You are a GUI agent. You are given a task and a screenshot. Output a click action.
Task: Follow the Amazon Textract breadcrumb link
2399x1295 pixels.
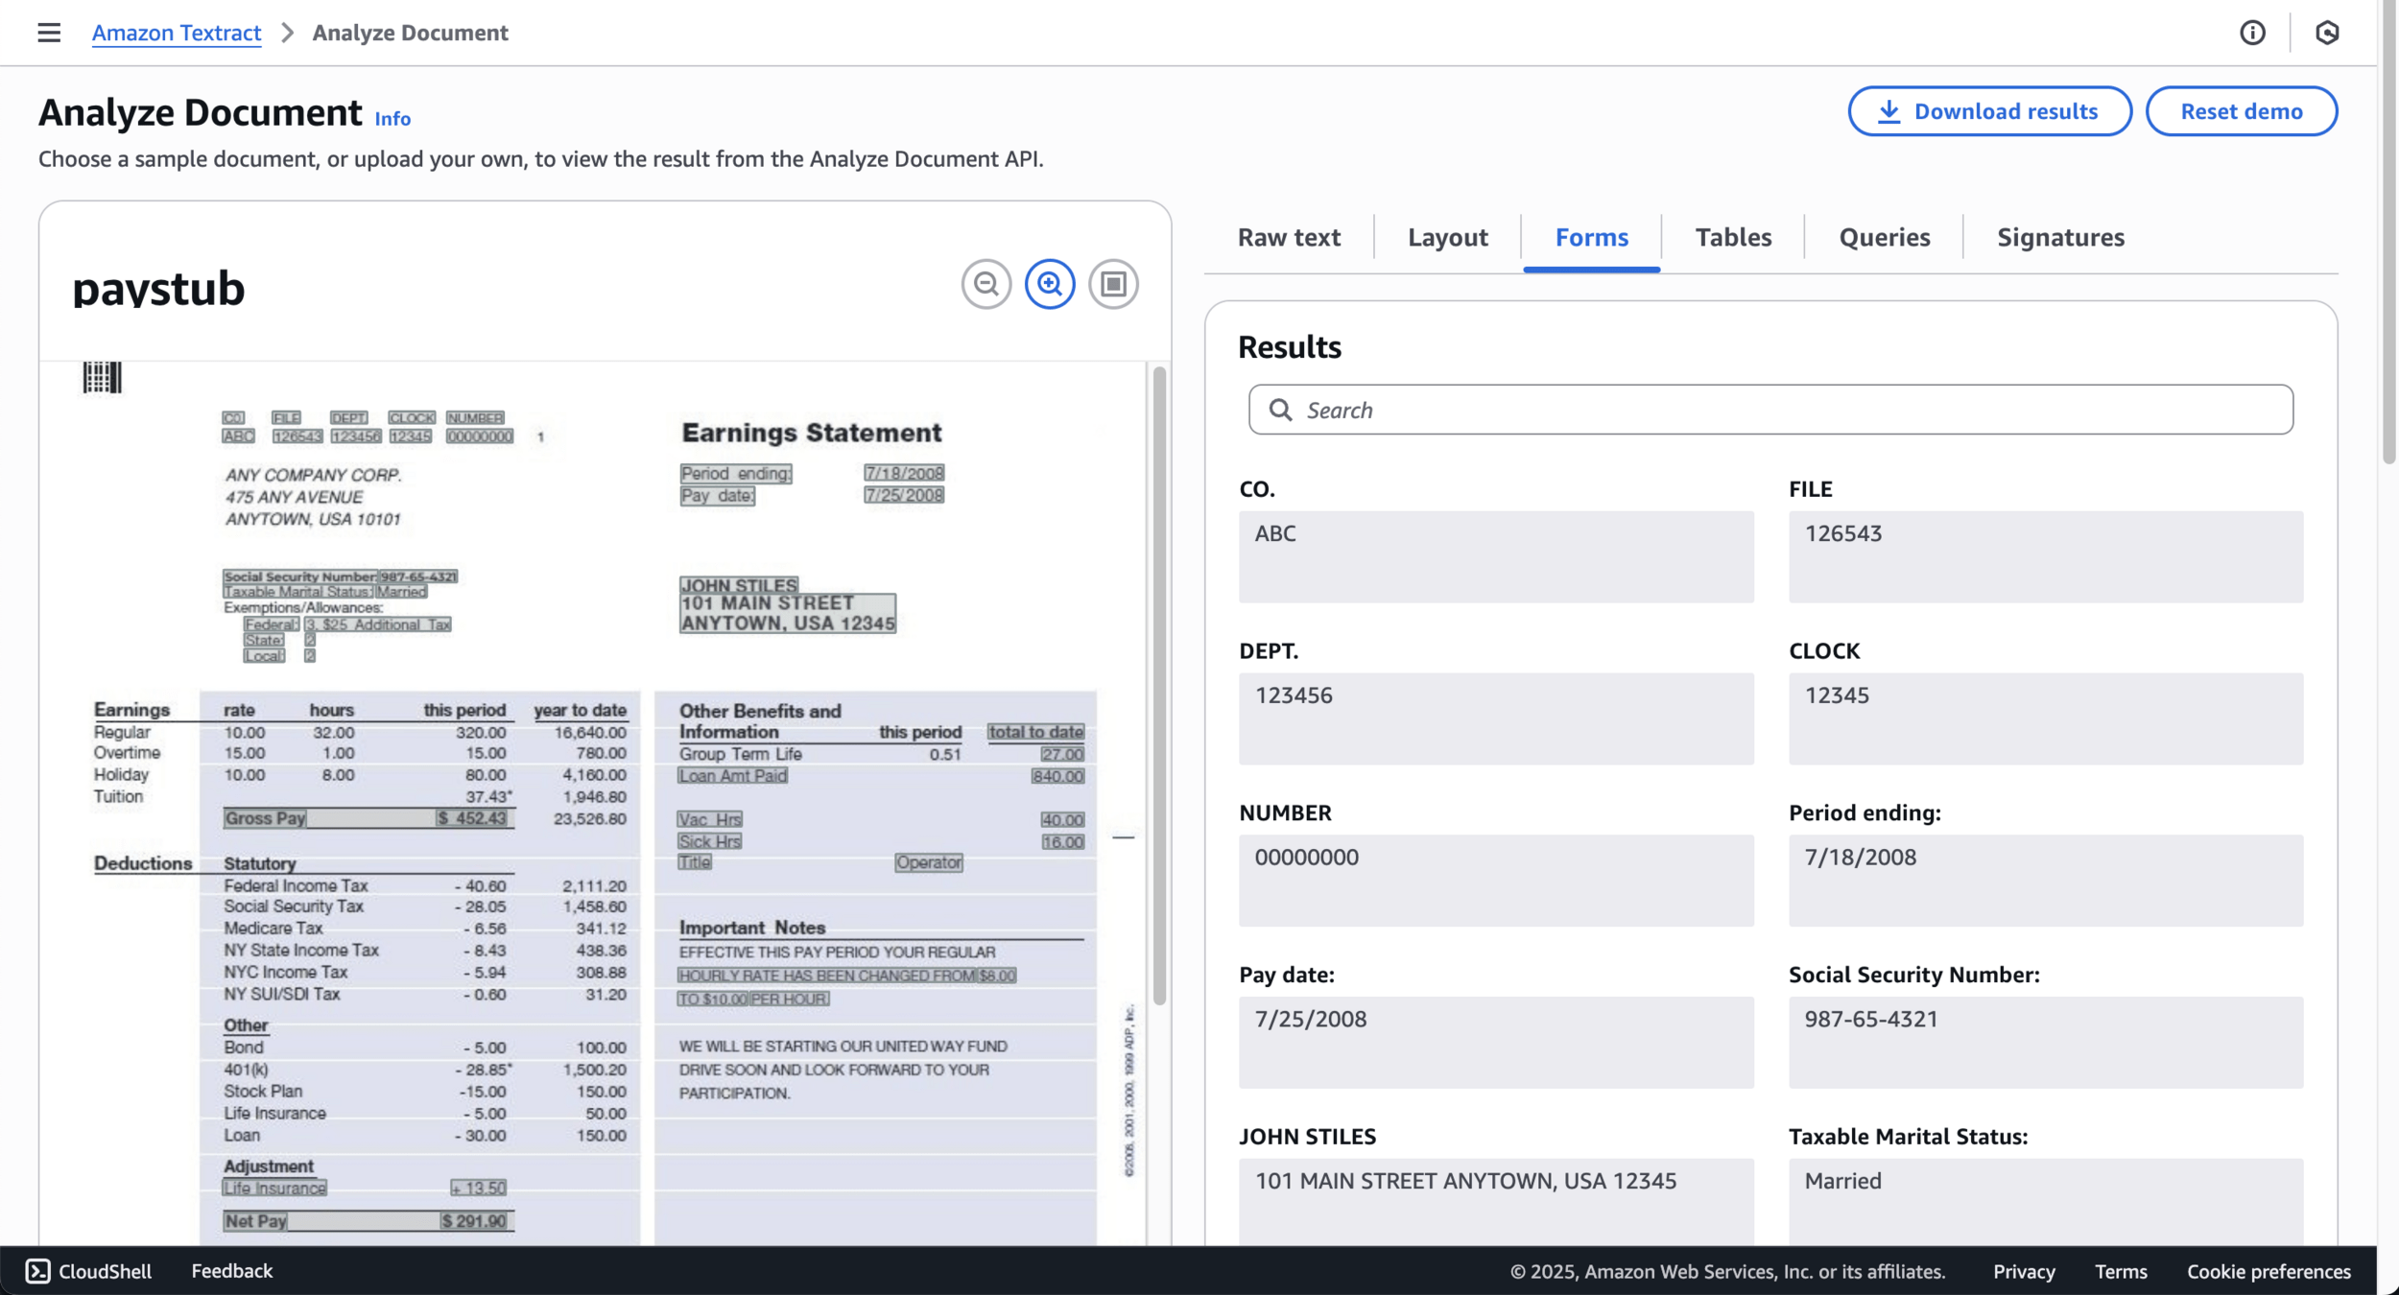pos(177,33)
